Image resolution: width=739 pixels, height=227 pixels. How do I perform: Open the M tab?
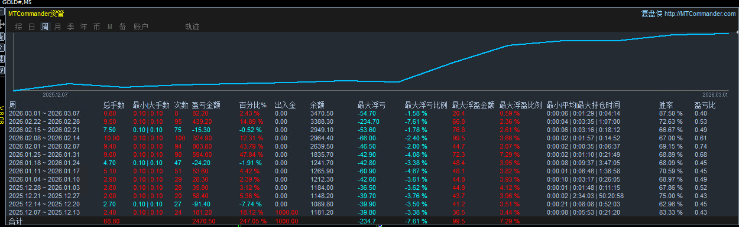coord(110,27)
